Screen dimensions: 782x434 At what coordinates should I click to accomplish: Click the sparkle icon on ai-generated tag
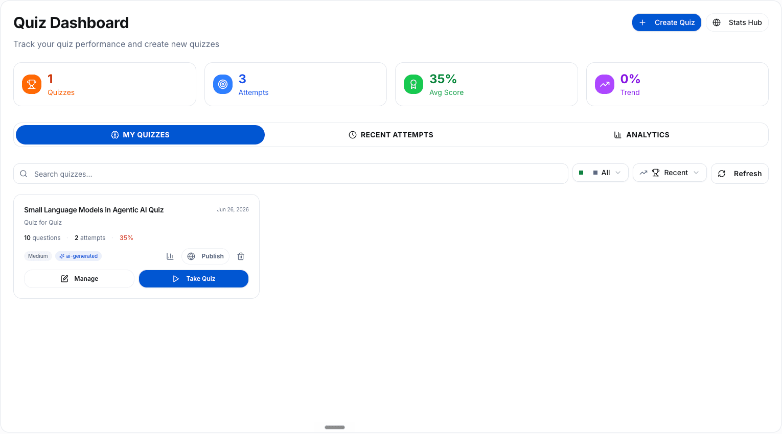pos(62,256)
